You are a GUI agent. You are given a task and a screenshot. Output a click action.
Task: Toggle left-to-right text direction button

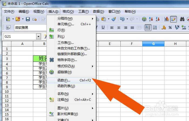click(x=148, y=28)
